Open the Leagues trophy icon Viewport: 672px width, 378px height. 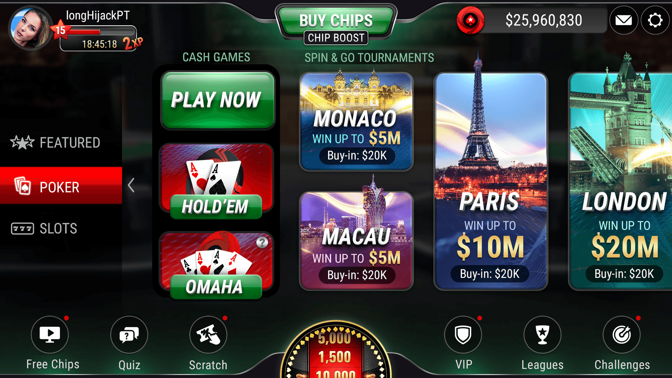pyautogui.click(x=542, y=334)
